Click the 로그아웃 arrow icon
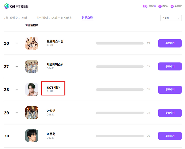The height and width of the screenshot is (149, 185). click(x=172, y=6)
